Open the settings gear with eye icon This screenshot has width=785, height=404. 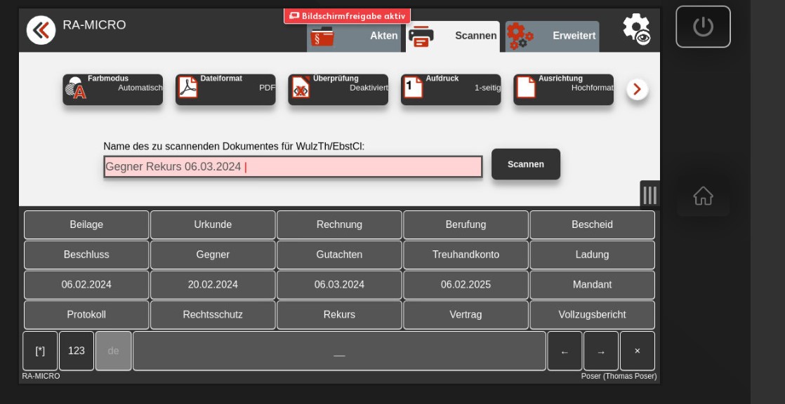click(x=636, y=29)
